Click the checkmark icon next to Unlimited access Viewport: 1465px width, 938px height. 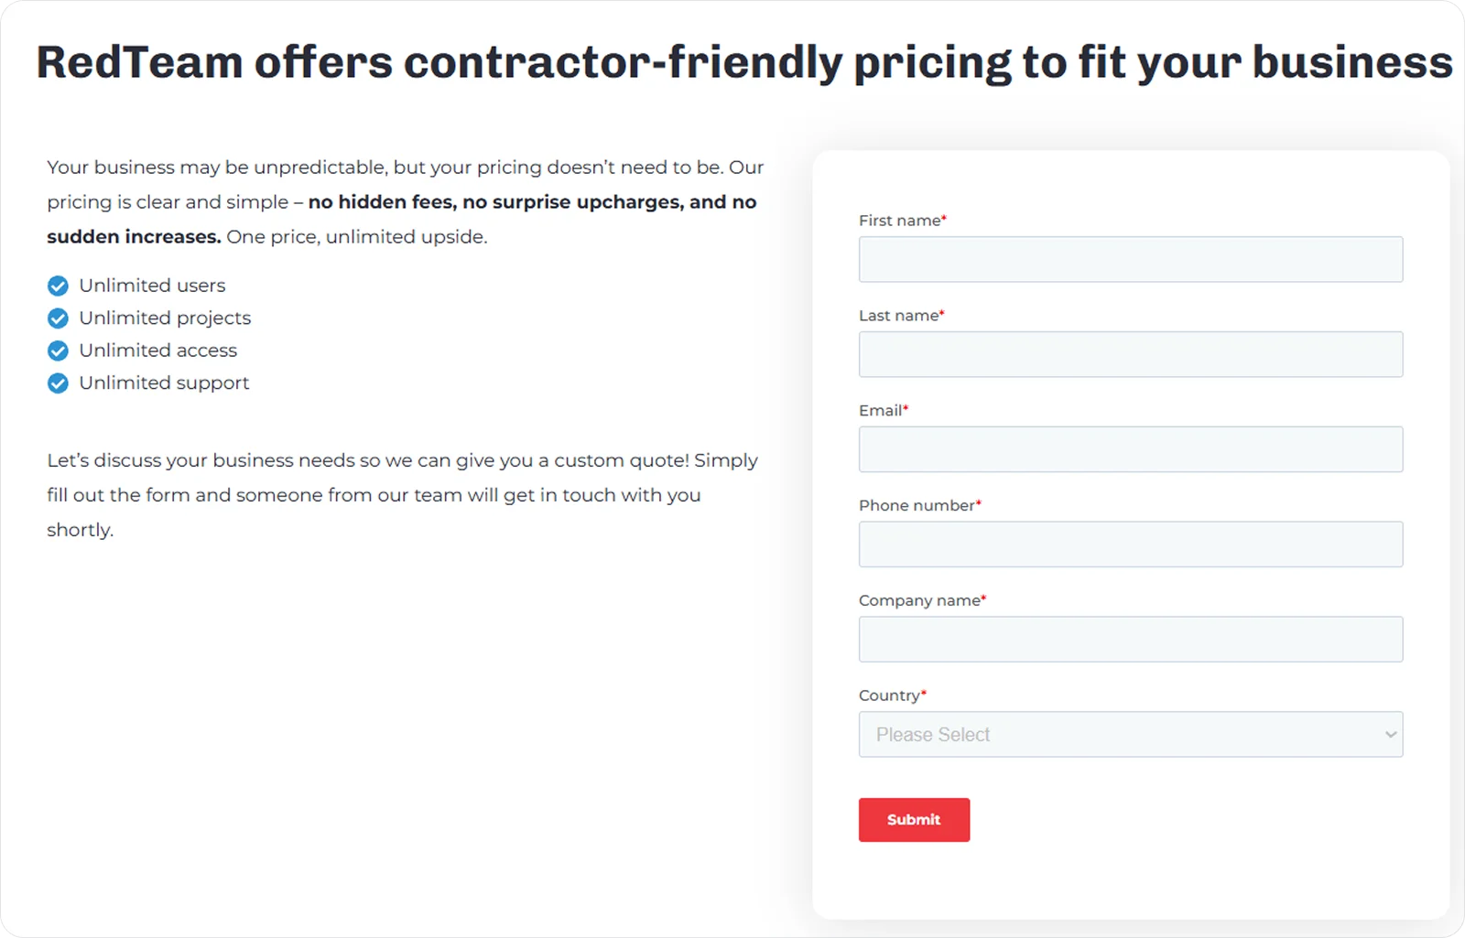(58, 350)
